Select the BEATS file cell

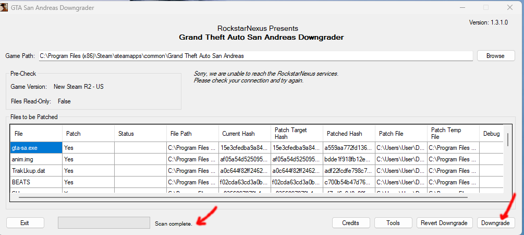(36, 182)
